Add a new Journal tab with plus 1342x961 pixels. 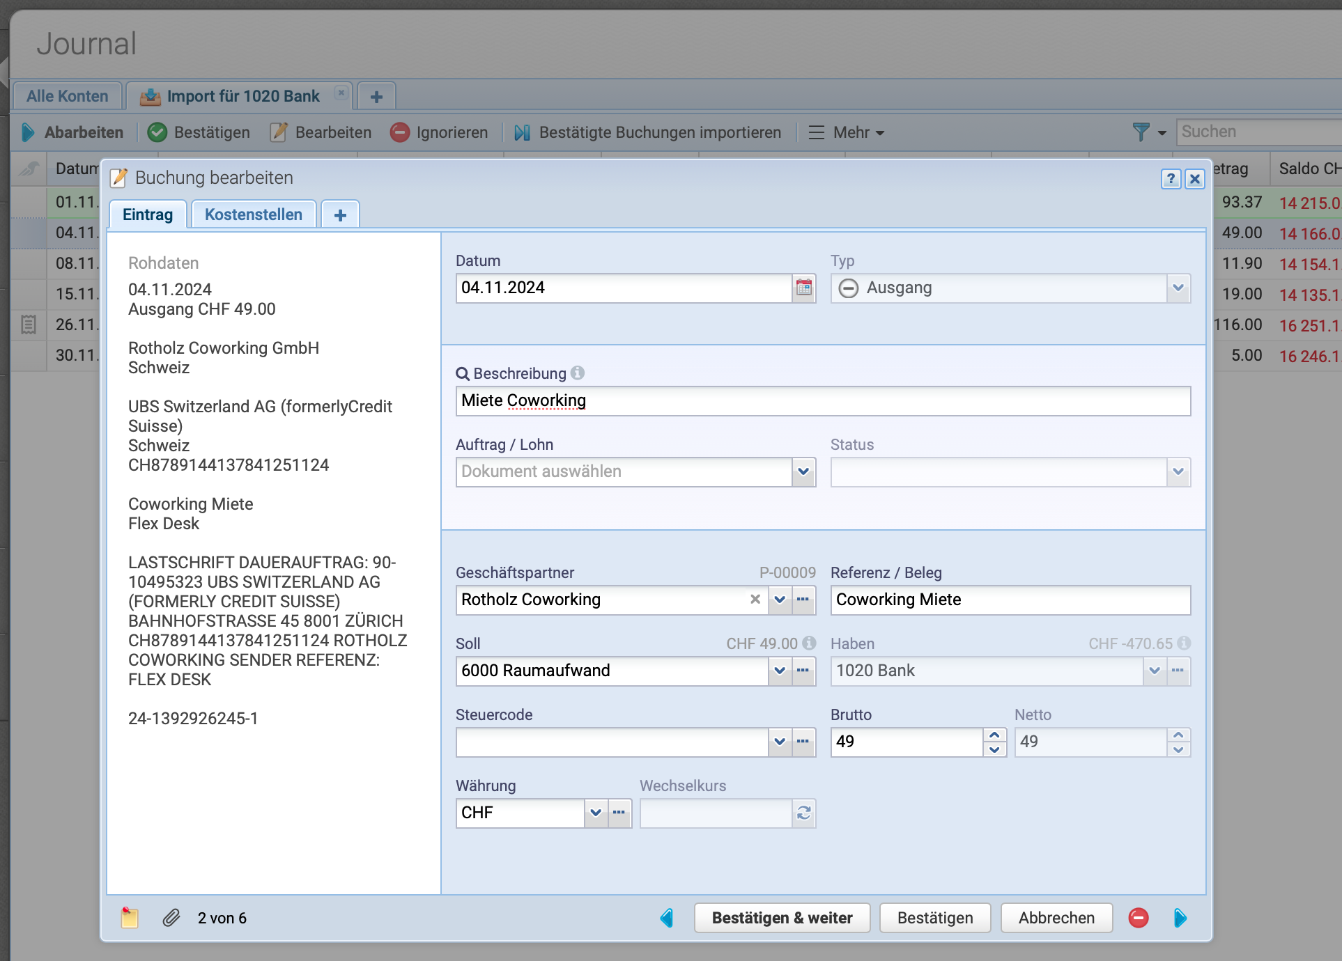tap(376, 96)
